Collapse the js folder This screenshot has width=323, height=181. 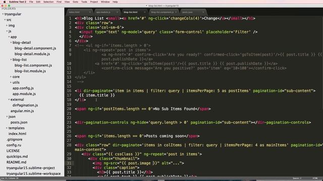7,31
